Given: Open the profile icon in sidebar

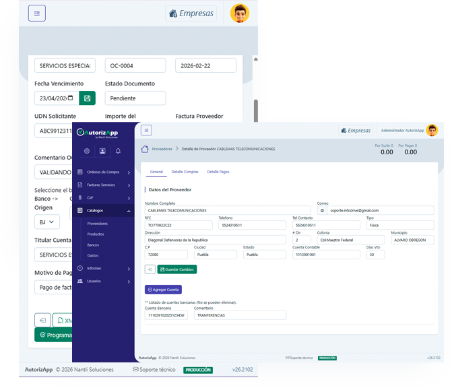Looking at the screenshot, I should point(102,151).
